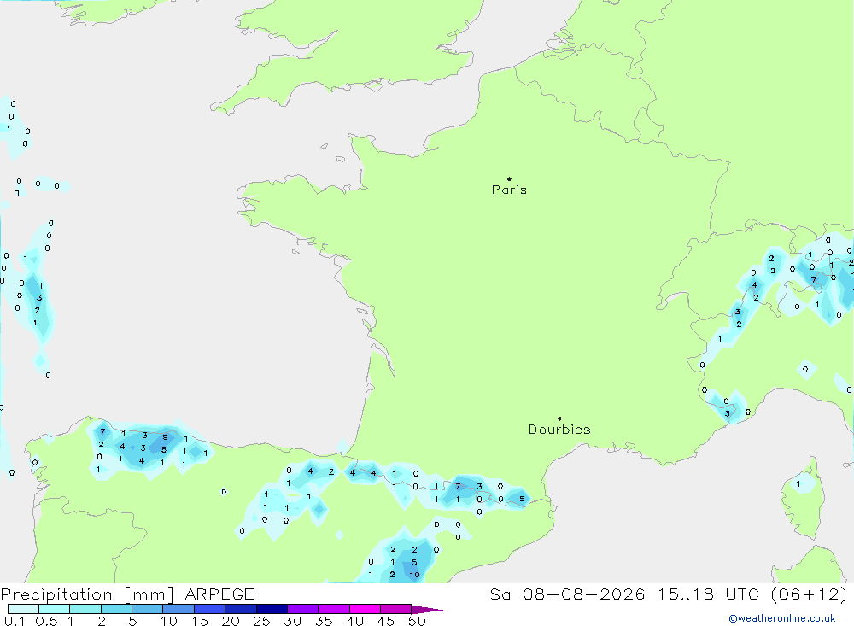
Task: Click the arrow tip past 50 on legend
Action: [x=427, y=610]
